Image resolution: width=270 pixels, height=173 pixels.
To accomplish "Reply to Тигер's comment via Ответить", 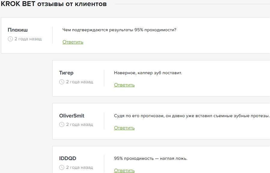I will click(x=124, y=85).
